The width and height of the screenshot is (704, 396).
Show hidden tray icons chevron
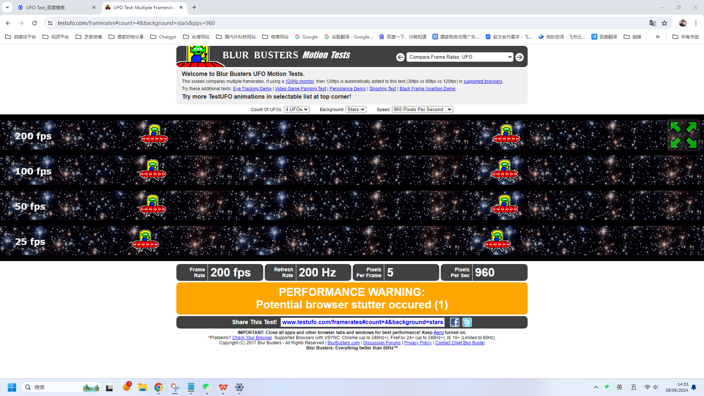(596, 387)
